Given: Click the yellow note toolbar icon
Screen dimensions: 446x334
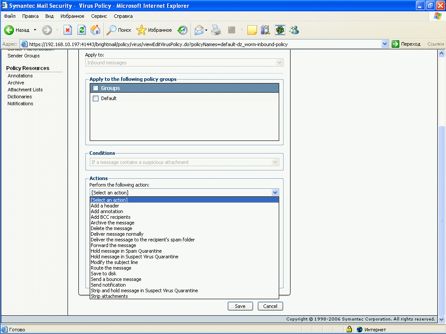Looking at the screenshot, I should (x=252, y=30).
